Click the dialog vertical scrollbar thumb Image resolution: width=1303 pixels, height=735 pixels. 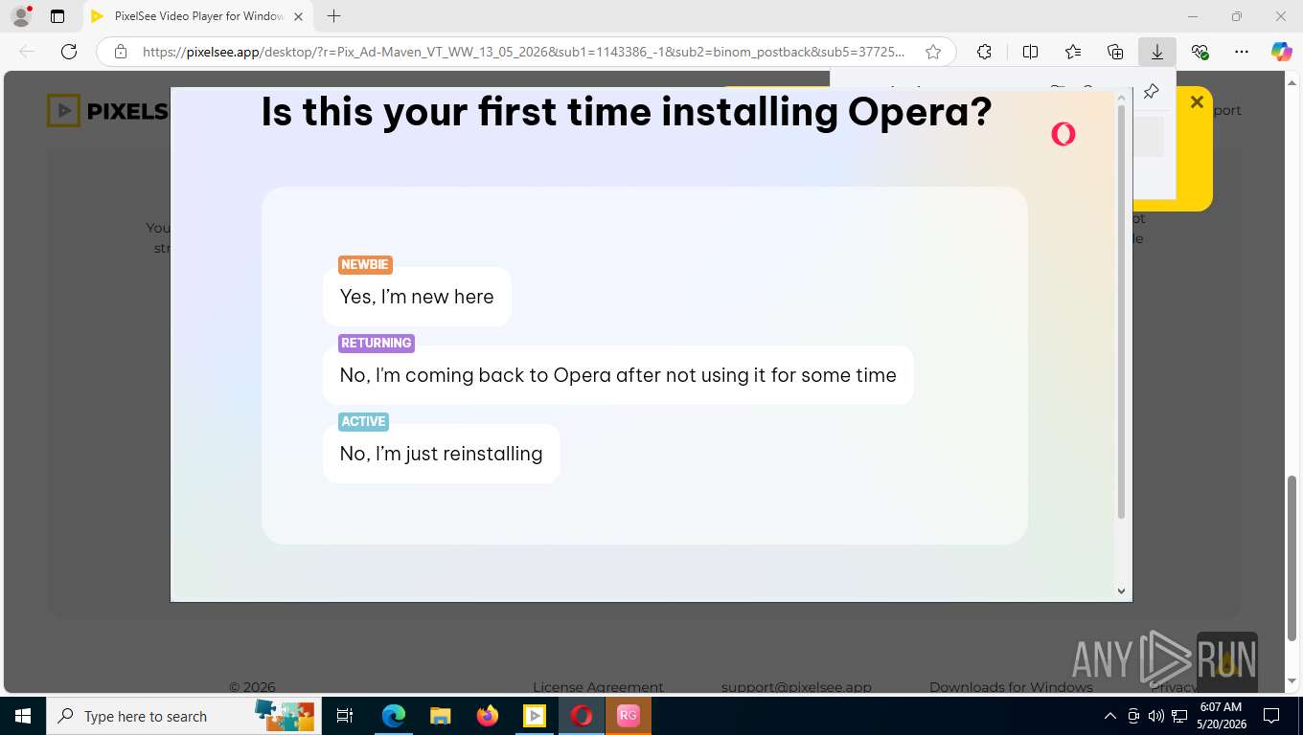coord(1122,312)
